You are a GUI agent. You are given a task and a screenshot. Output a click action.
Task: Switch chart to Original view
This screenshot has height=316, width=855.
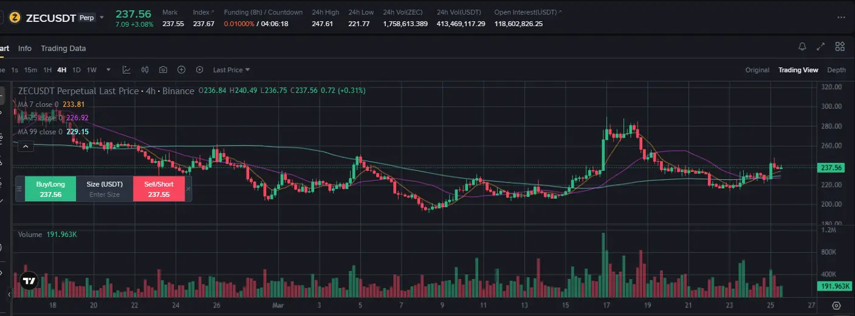tap(757, 70)
